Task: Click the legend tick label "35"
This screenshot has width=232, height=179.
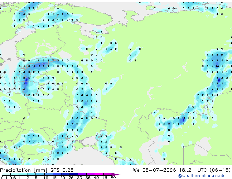Action: coord(88,178)
